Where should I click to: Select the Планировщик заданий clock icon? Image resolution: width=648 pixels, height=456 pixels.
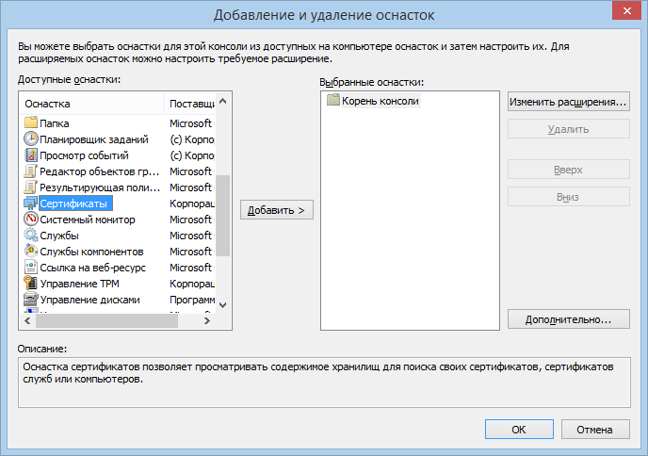click(30, 139)
